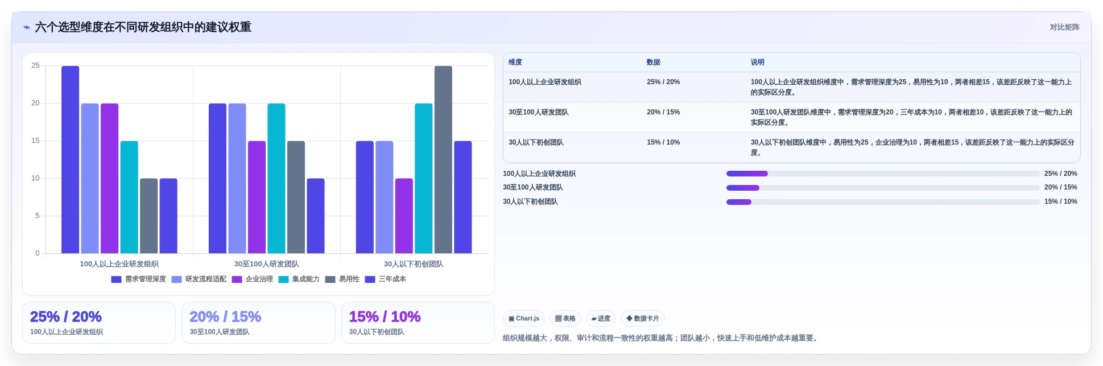Click the blue icon beside the card title

[26, 27]
